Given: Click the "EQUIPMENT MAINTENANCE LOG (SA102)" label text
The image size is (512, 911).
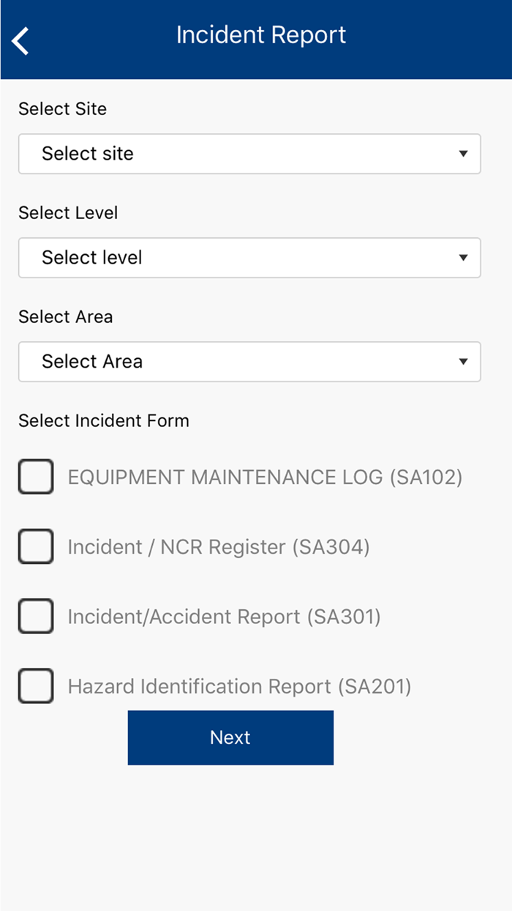Looking at the screenshot, I should tap(265, 477).
